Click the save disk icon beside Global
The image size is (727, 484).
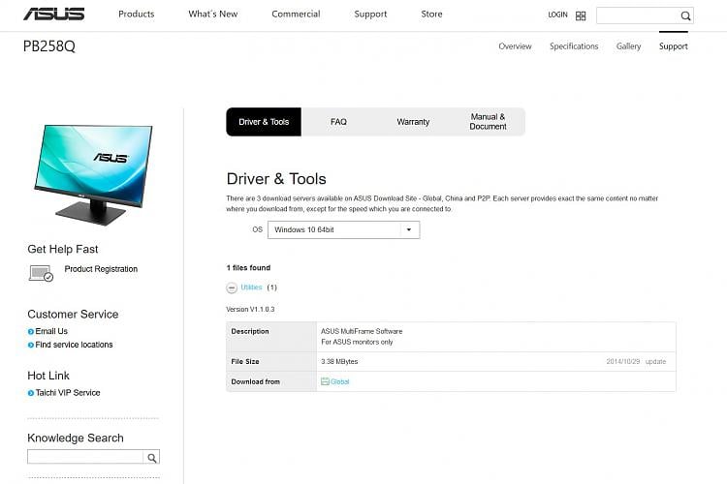tap(325, 381)
